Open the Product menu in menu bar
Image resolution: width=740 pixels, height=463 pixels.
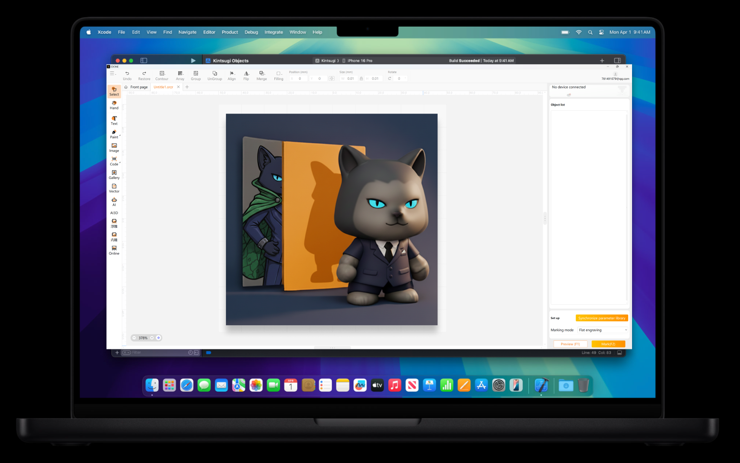[x=230, y=32]
